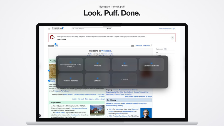Click the By email link
Image resolution: width=224 pixels, height=126 pixels.
pyautogui.click(x=81, y=99)
